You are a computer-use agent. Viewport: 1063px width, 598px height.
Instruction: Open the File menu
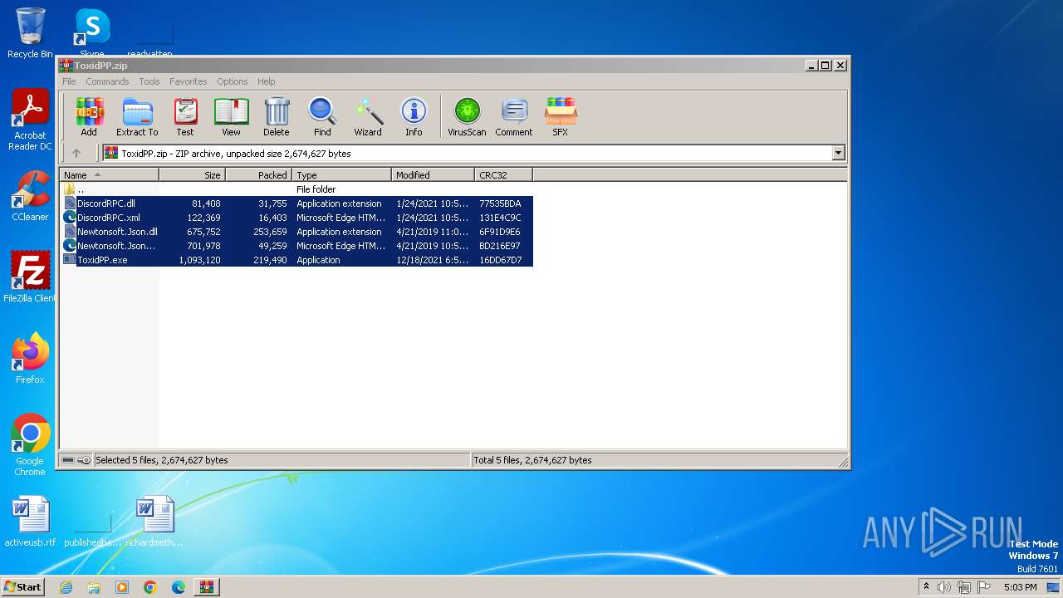click(x=69, y=81)
